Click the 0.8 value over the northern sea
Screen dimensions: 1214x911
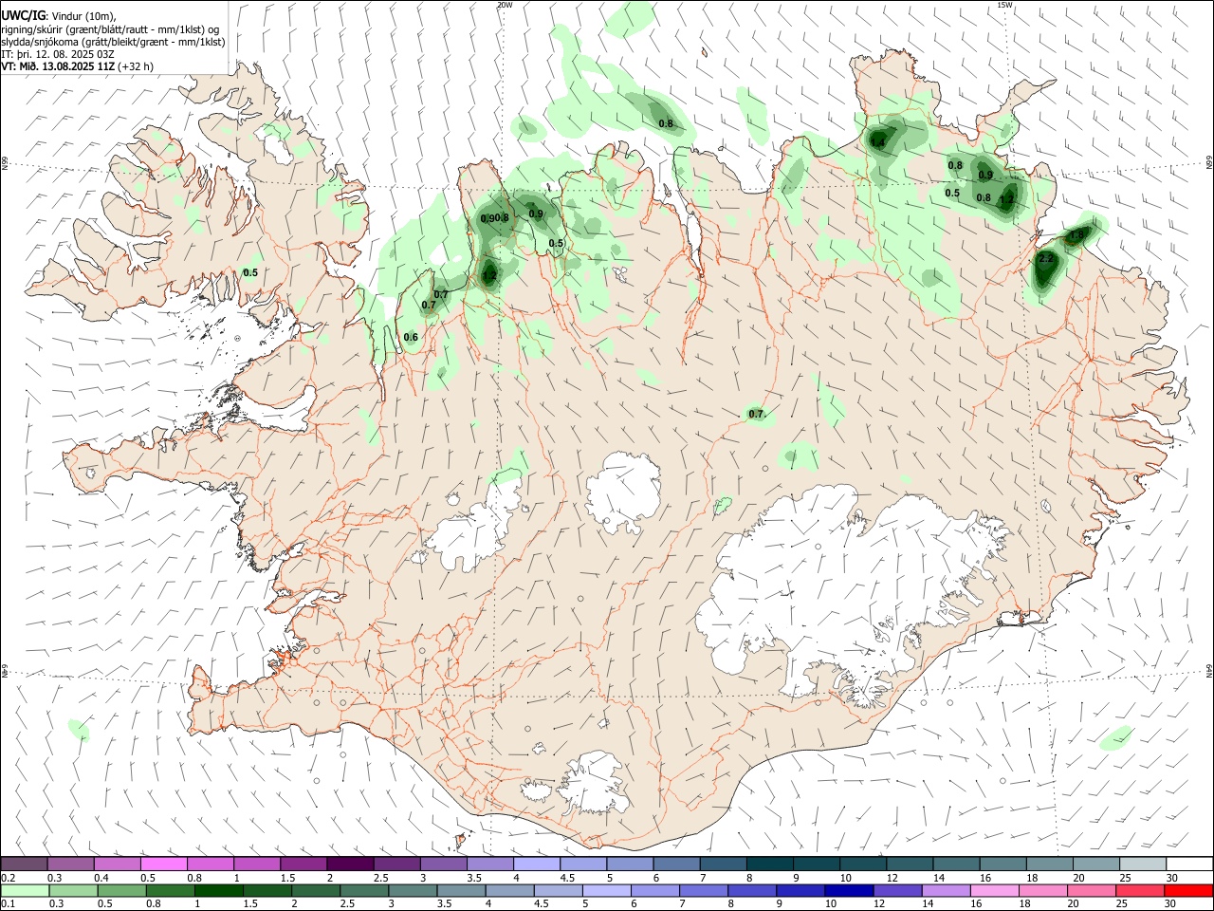coord(666,124)
